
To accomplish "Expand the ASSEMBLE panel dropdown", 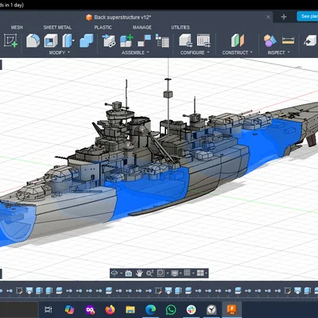I will click(148, 52).
